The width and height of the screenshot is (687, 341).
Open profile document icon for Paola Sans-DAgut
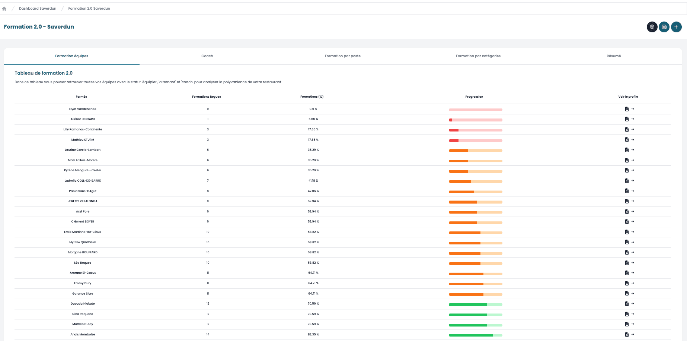coord(627,191)
